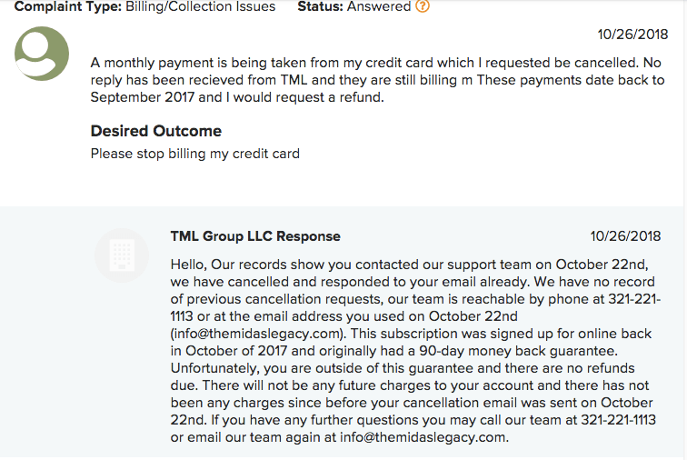Click the 90-day money back guarantee phrase

tap(517, 351)
